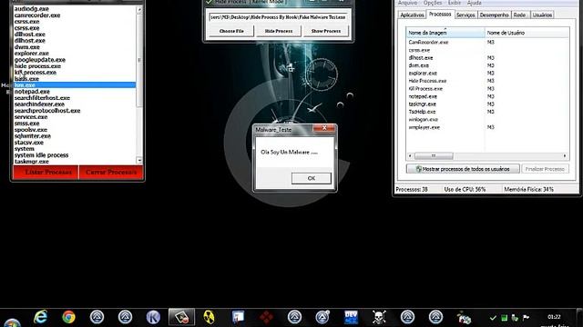583x327 pixels.
Task: Launch Google Chrome from the taskbar
Action: [x=69, y=317]
